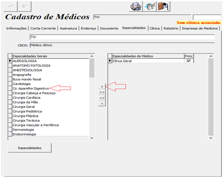This screenshot has width=223, height=178.
Task: Click the down arrow of Especialidades Gerais scrollbar
Action: pos(92,138)
